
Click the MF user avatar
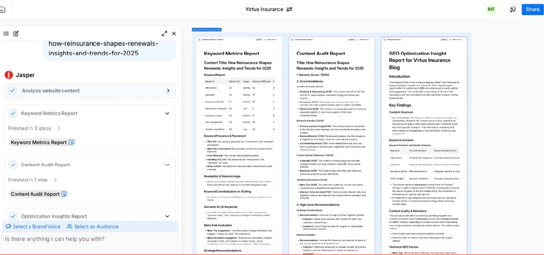click(491, 10)
